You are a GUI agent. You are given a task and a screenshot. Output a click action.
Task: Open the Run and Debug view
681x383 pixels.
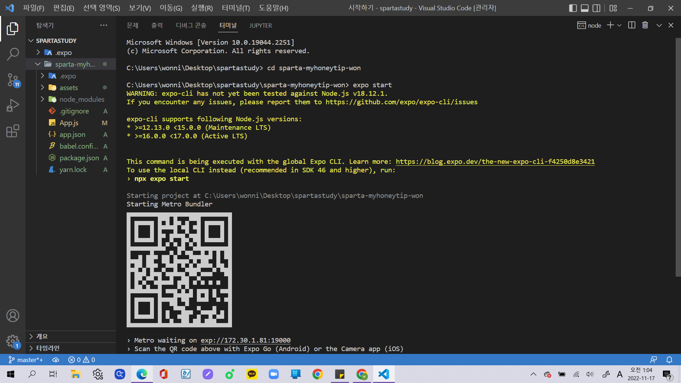click(13, 105)
